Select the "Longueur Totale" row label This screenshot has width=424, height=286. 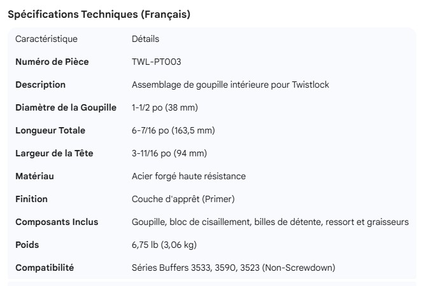(x=50, y=130)
